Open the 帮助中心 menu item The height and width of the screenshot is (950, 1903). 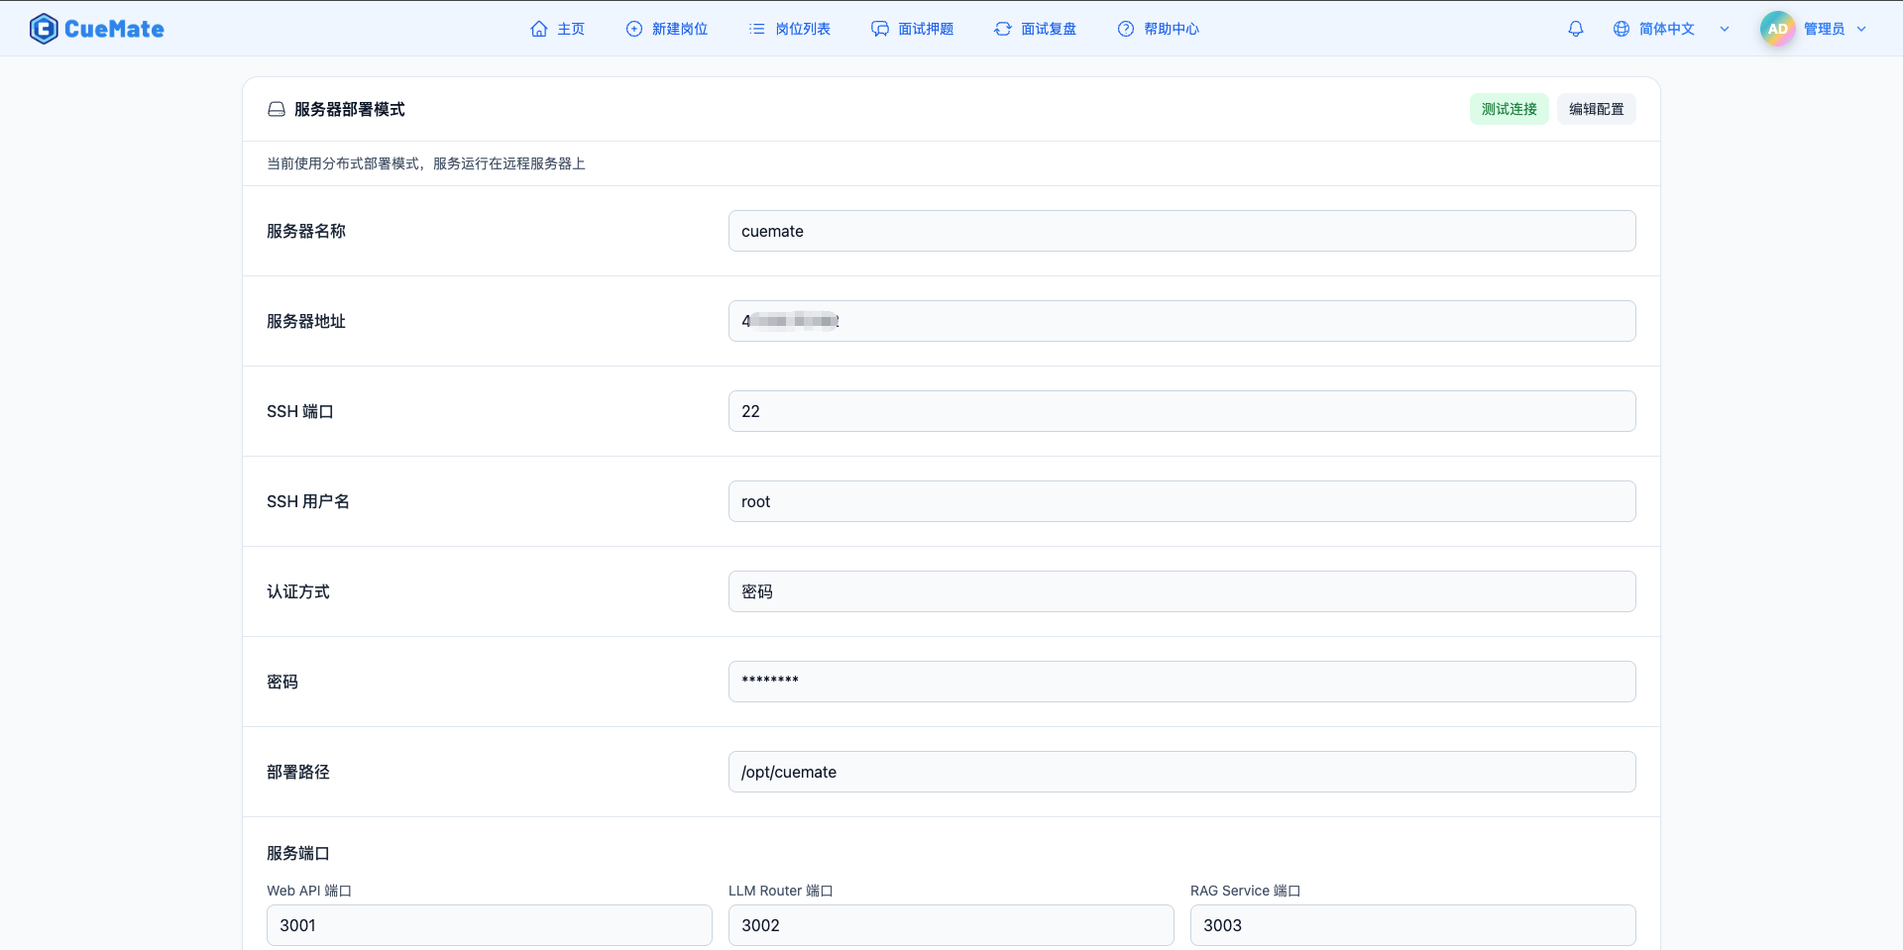[x=1158, y=29]
